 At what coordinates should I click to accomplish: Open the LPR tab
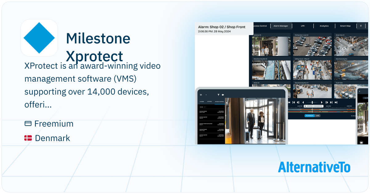pyautogui.click(x=302, y=26)
